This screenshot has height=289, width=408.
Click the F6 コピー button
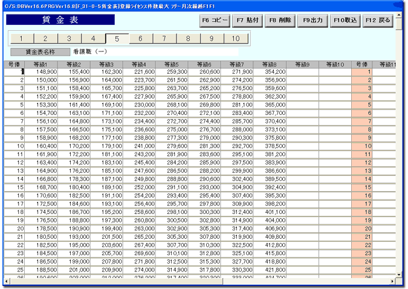tap(215, 21)
